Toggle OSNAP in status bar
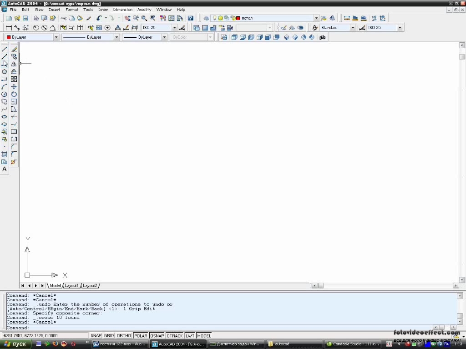 (157, 336)
